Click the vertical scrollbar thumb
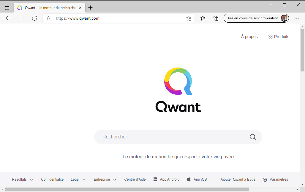 [302, 50]
